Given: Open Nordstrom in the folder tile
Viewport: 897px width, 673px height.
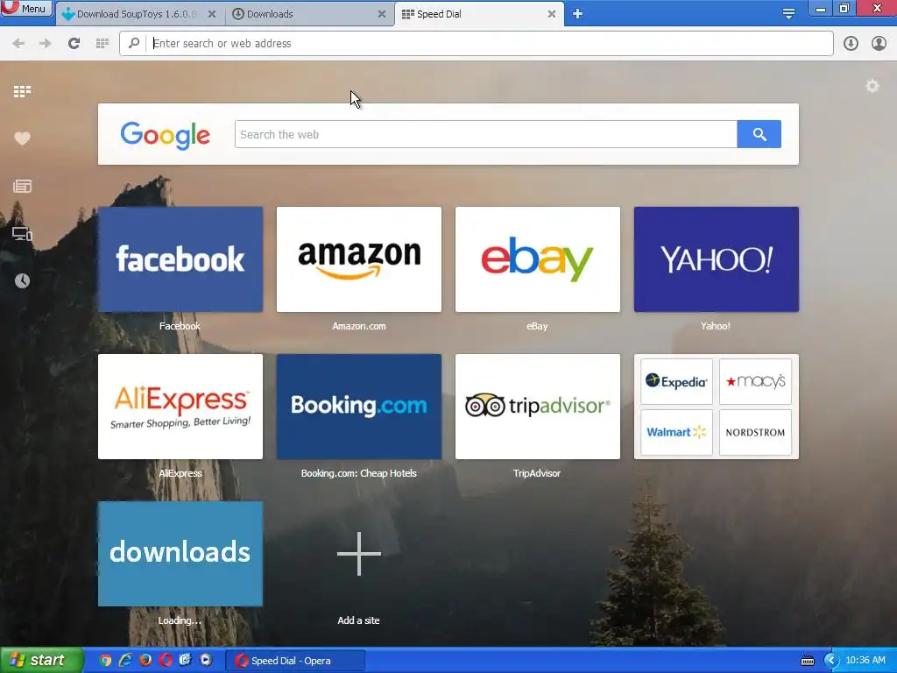Looking at the screenshot, I should click(755, 432).
